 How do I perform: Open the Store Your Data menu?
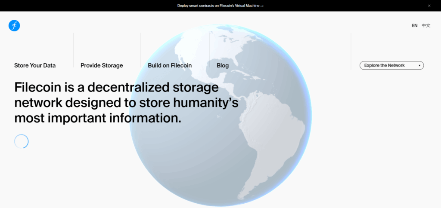coord(35,66)
